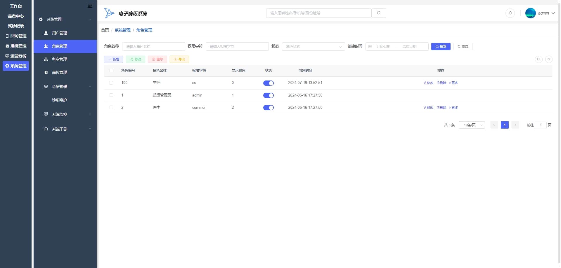Click the blue 搜索 button
This screenshot has height=268, width=561.
click(441, 47)
